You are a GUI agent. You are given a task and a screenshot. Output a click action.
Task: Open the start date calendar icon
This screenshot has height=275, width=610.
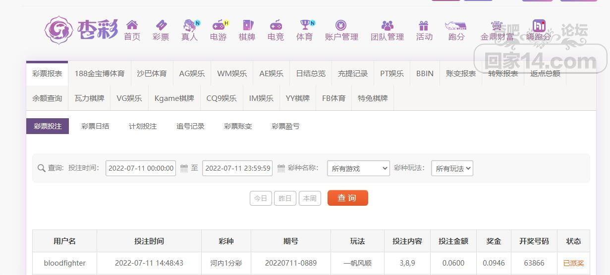point(184,168)
